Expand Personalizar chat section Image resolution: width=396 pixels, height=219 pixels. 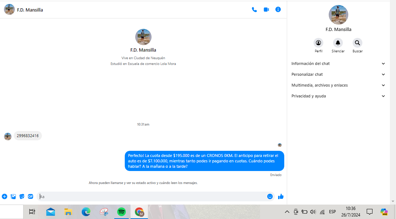(338, 74)
